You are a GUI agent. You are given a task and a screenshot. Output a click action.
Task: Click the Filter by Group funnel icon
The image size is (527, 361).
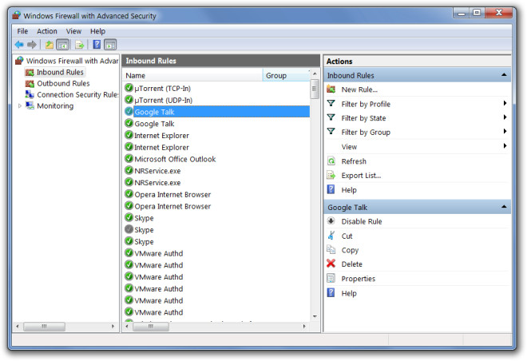point(331,132)
